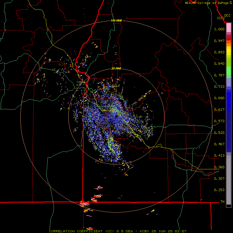Viewport: 233px width, 233px height.
Task: Pick the dark navy color bar segment
Action: (229, 132)
